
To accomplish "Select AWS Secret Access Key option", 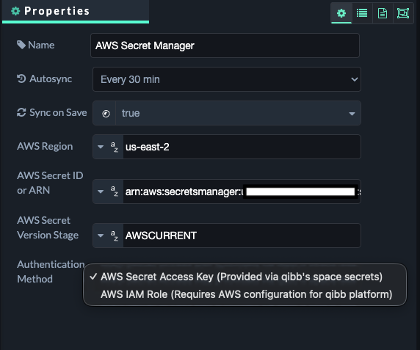I will [x=245, y=277].
